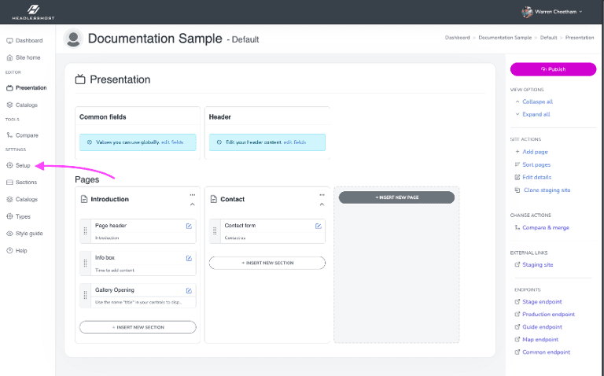Viewport: 604px width, 376px height.
Task: Open three-dot menu on Introduction page
Action: pos(192,194)
